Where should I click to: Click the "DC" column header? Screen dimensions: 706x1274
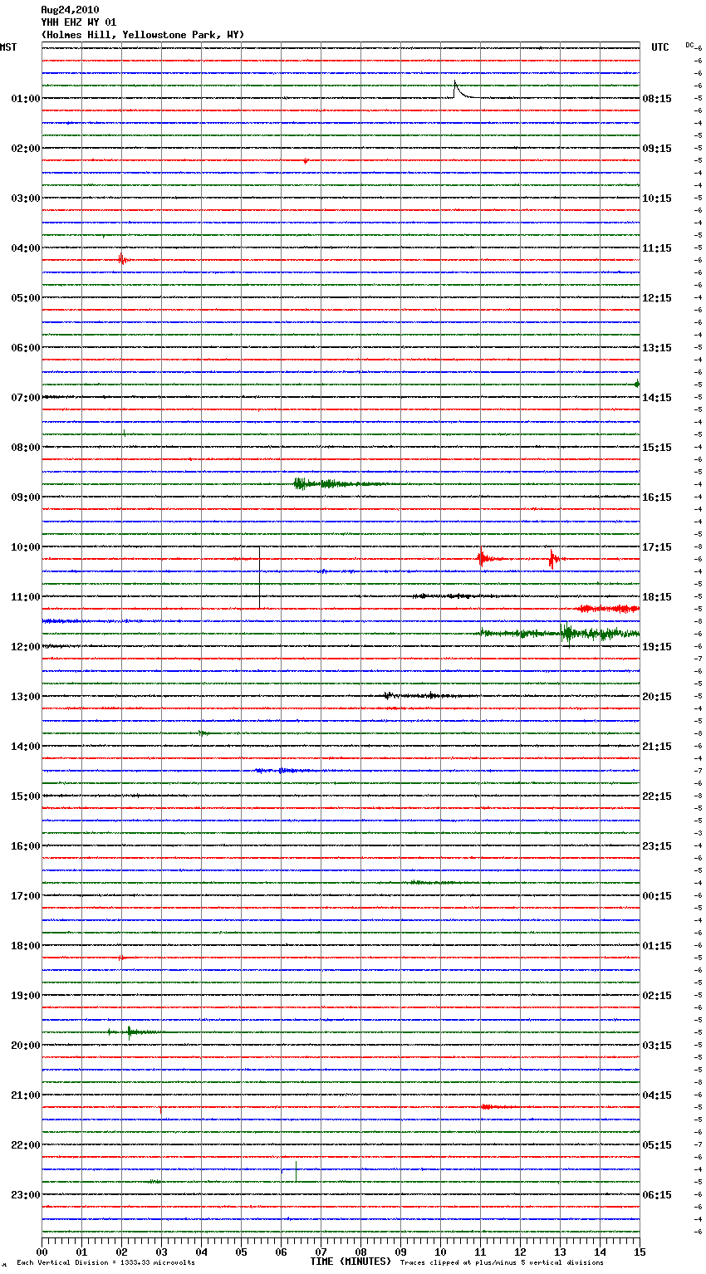pos(689,45)
